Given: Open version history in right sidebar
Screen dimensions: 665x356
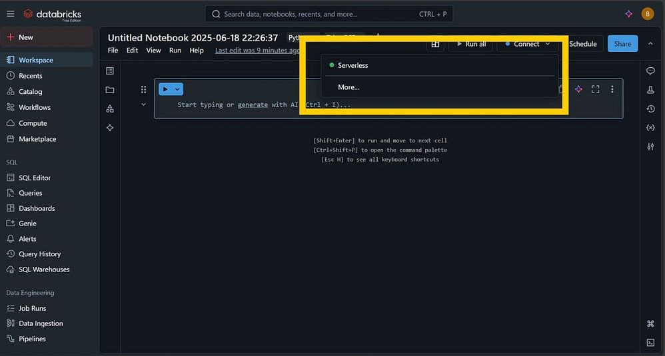Looking at the screenshot, I should point(650,108).
